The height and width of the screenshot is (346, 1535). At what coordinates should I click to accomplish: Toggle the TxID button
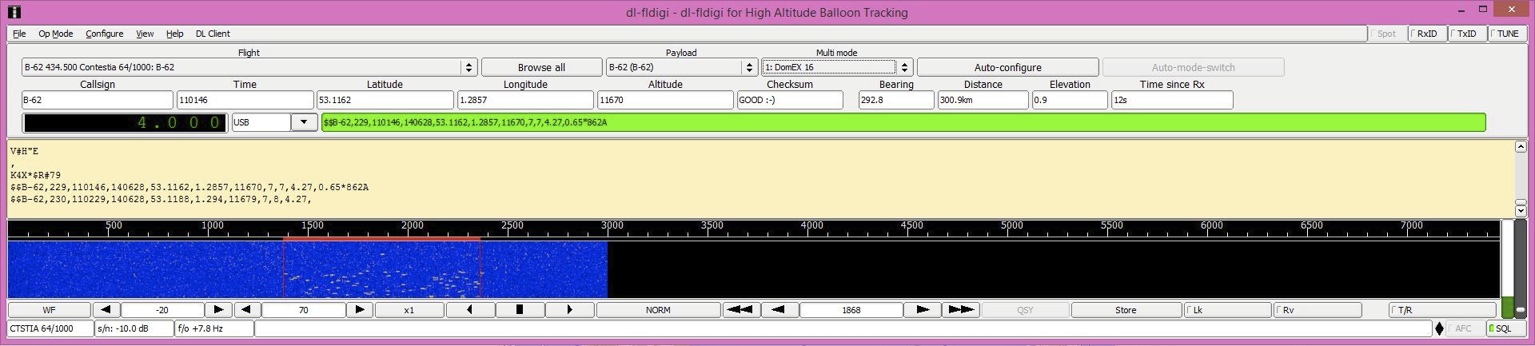[1467, 34]
